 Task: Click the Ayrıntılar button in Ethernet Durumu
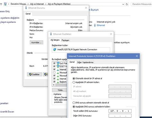(x=37, y=42)
